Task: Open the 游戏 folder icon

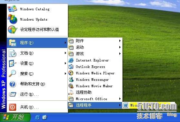Action: (71, 54)
